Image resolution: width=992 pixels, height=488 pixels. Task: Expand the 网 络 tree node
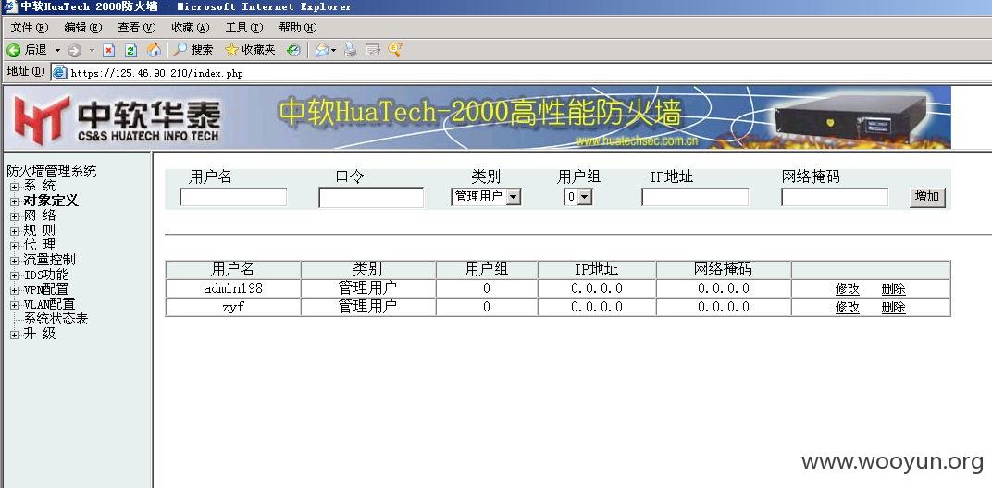(x=14, y=216)
